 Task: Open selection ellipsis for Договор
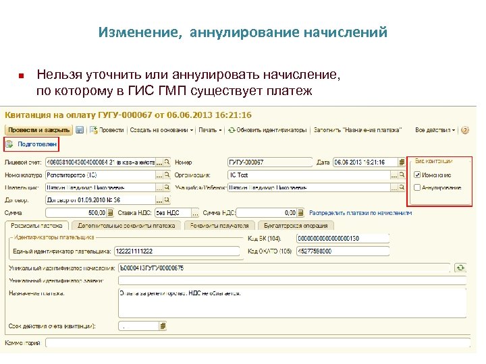click(x=159, y=200)
